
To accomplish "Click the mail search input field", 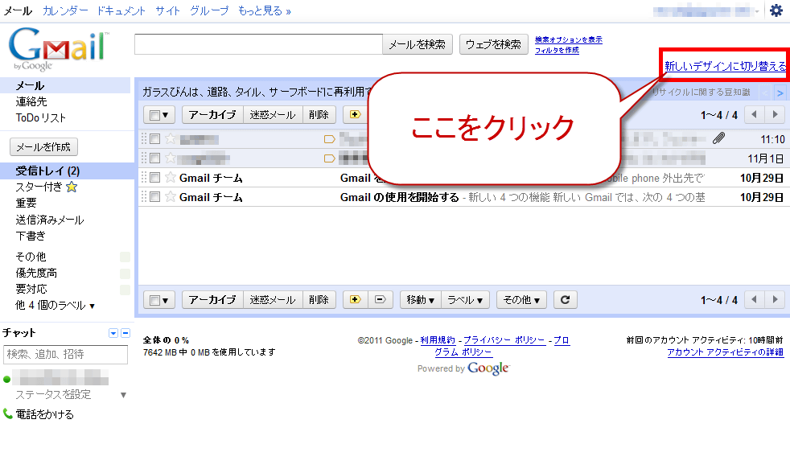I will pyautogui.click(x=258, y=44).
